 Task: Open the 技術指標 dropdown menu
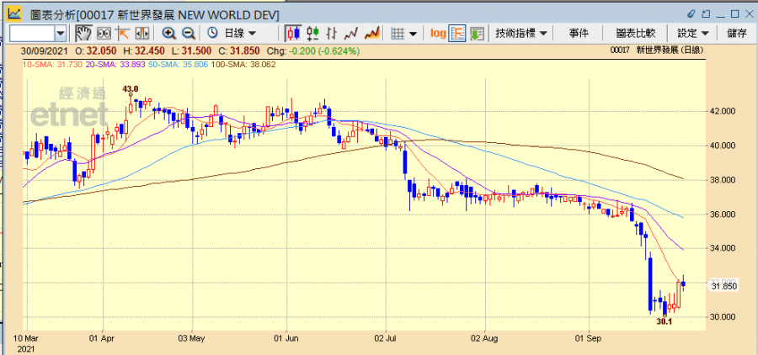click(x=522, y=33)
